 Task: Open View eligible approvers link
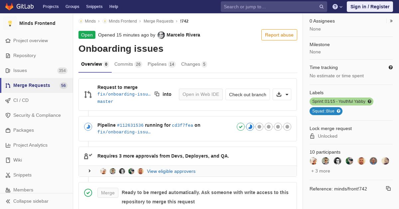coord(171,171)
